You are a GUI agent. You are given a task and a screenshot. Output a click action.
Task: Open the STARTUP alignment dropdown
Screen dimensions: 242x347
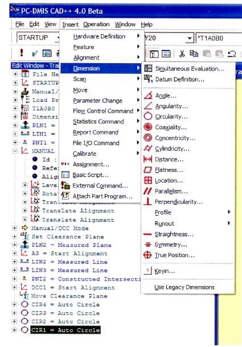click(58, 38)
